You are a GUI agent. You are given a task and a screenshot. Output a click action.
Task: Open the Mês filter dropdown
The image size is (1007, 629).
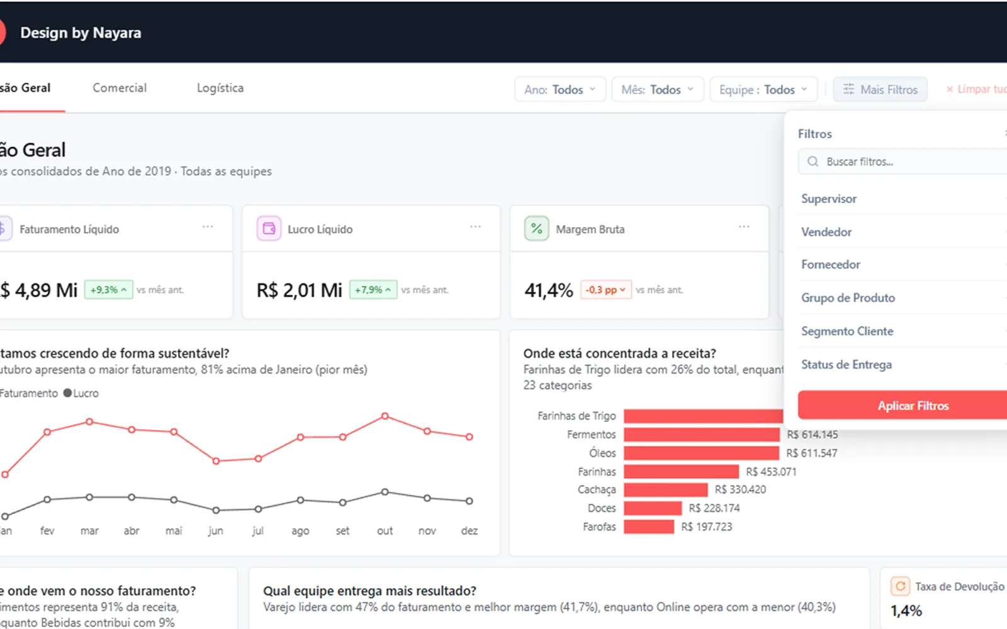tap(658, 89)
